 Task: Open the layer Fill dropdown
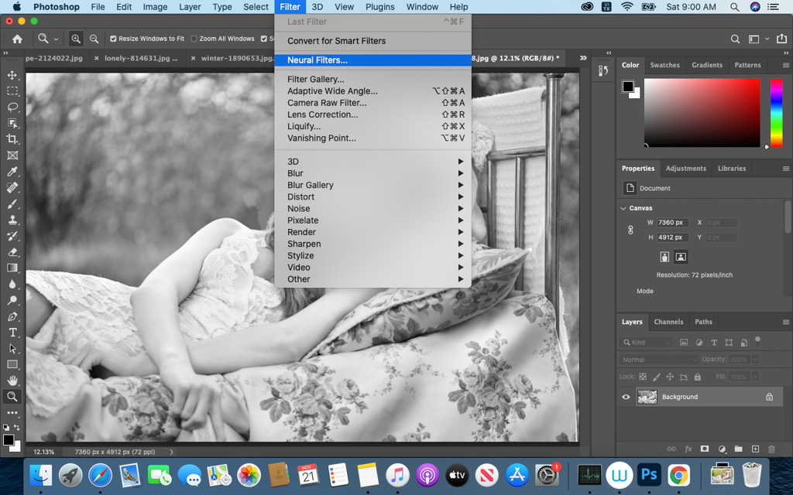(x=756, y=377)
